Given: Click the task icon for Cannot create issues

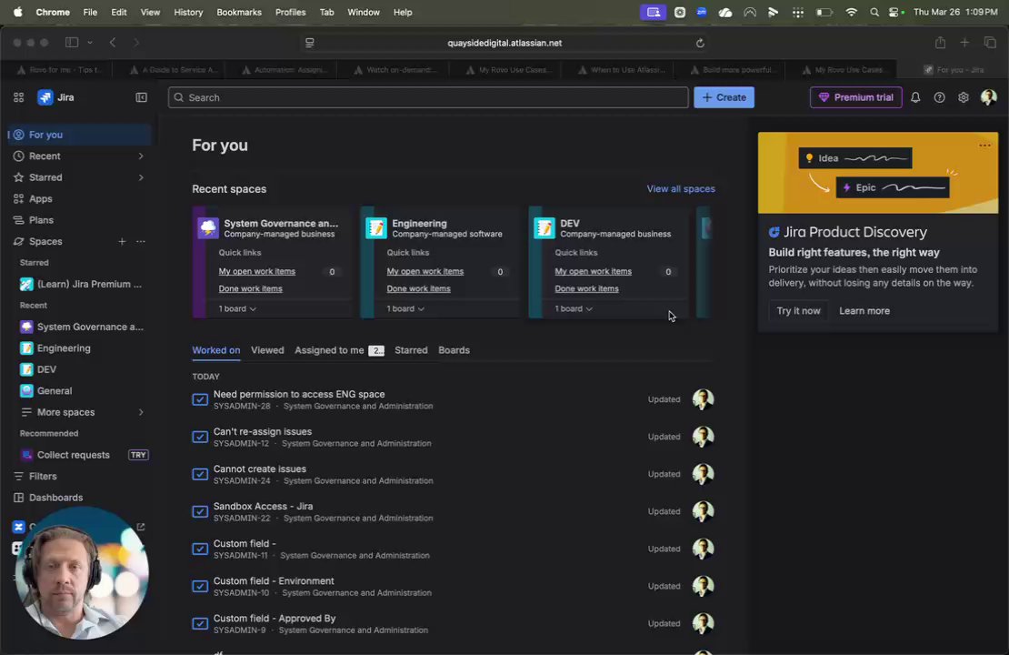Looking at the screenshot, I should point(200,474).
